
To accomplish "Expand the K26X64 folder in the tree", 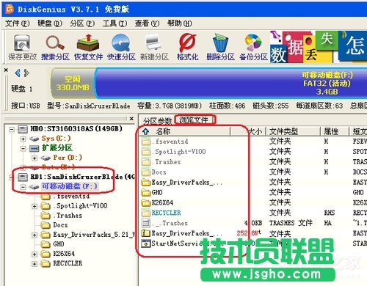I will coord(34,254).
